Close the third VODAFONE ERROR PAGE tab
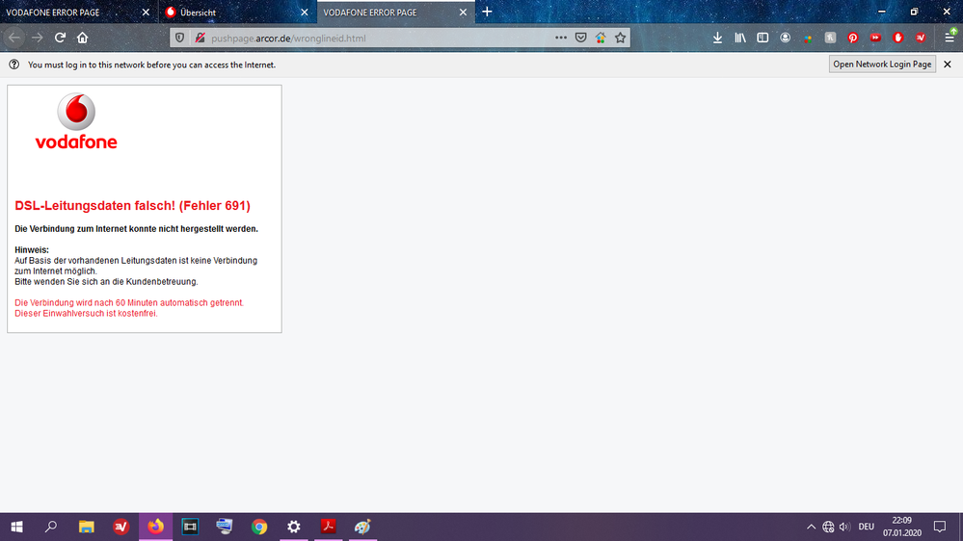963x541 pixels. point(463,13)
